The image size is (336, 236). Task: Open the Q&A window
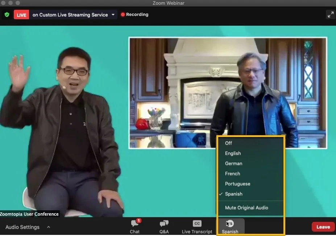click(x=164, y=227)
